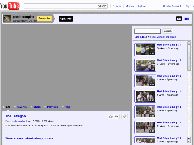
Task: Click the Sign In link
Action: 190,6
